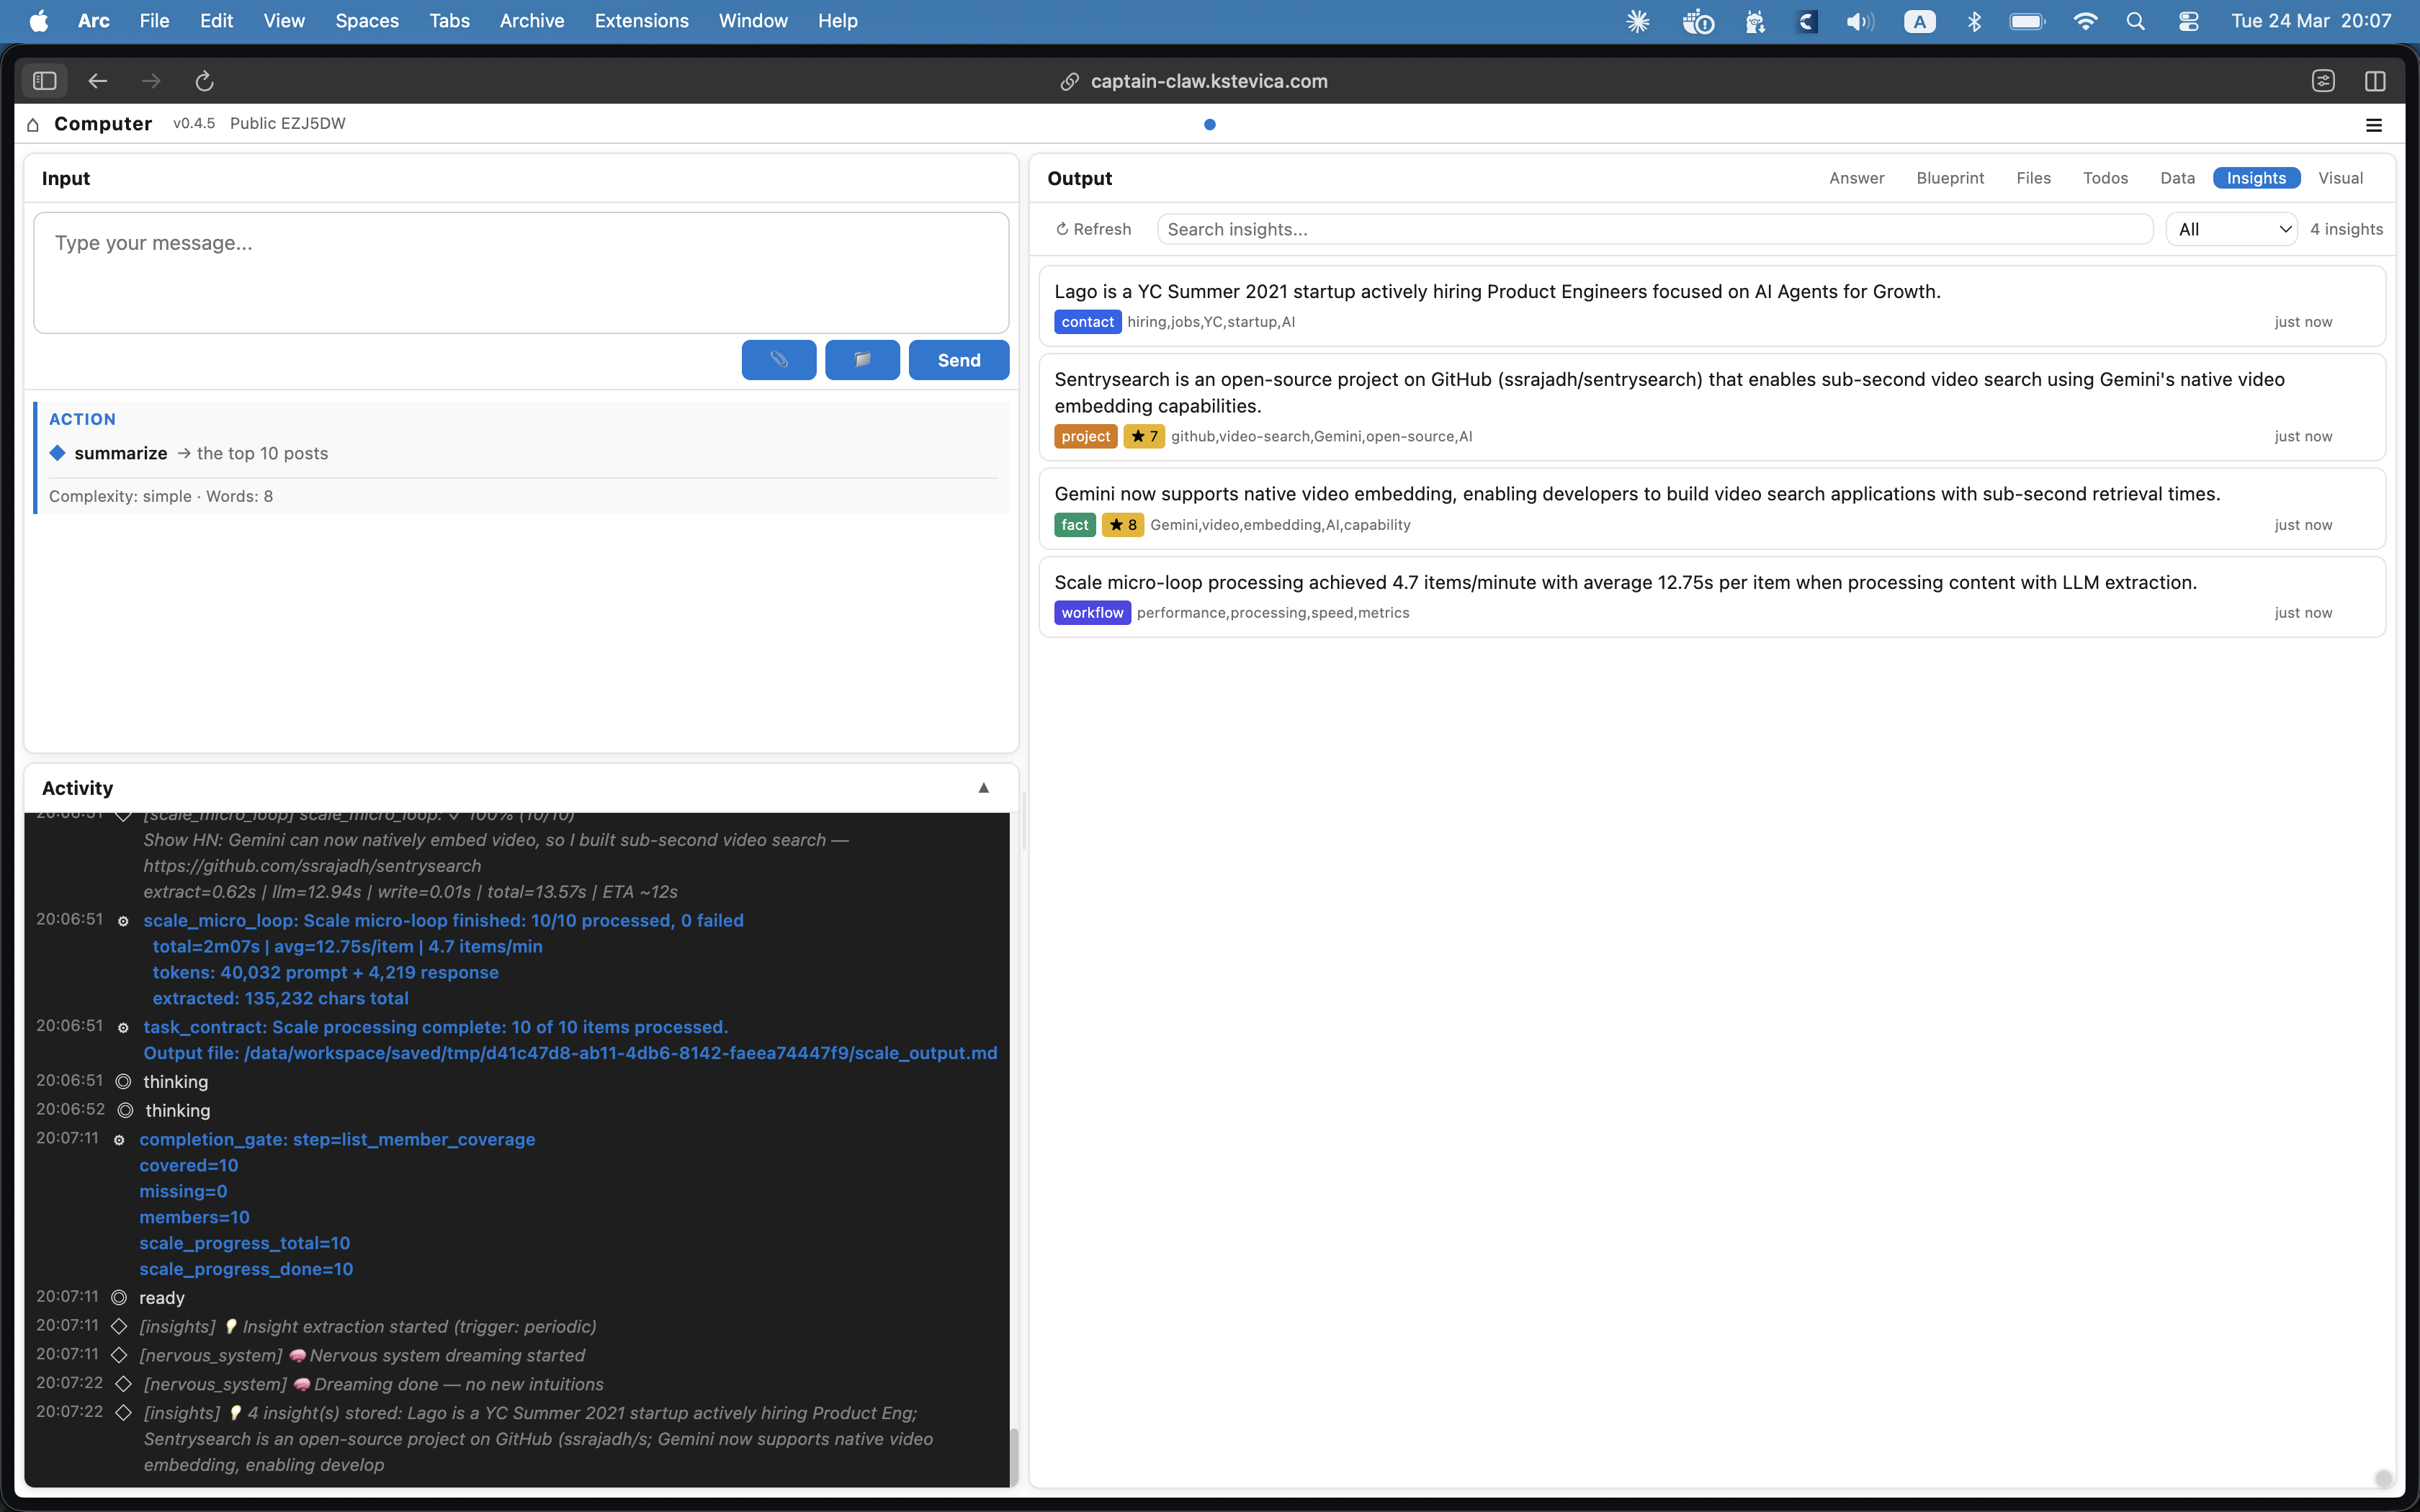Open Control Center in menu bar
Image resolution: width=2420 pixels, height=1512 pixels.
click(x=2188, y=21)
